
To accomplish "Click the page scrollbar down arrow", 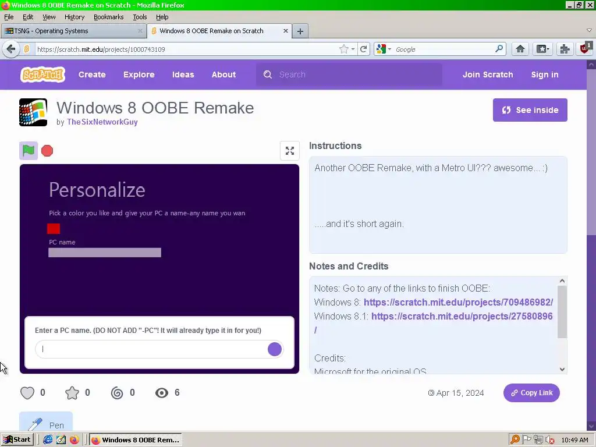I will tap(591, 425).
